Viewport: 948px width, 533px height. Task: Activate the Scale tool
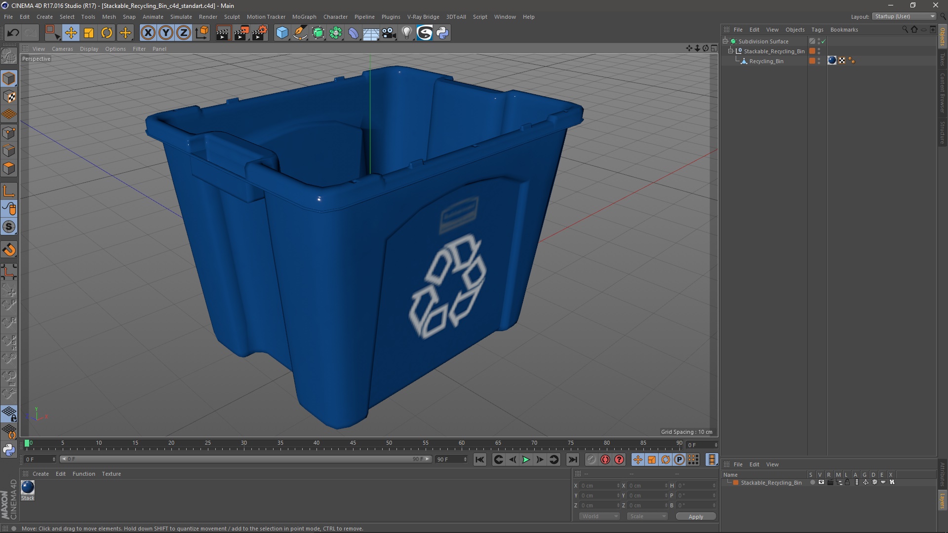(x=89, y=33)
